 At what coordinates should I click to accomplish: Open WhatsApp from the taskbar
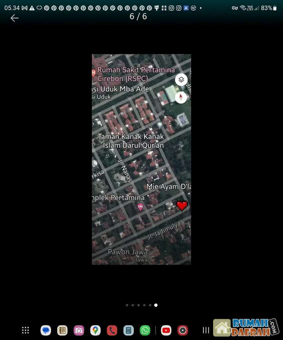[145, 330]
